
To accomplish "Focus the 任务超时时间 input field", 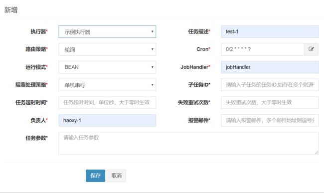I will click(x=107, y=103).
